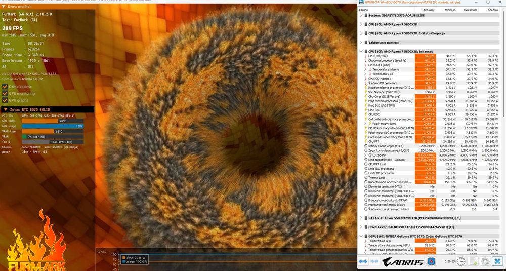
Task: Click lightning icon beside SoC Napięcie (SVI2 TFN)
Action: tap(366, 92)
